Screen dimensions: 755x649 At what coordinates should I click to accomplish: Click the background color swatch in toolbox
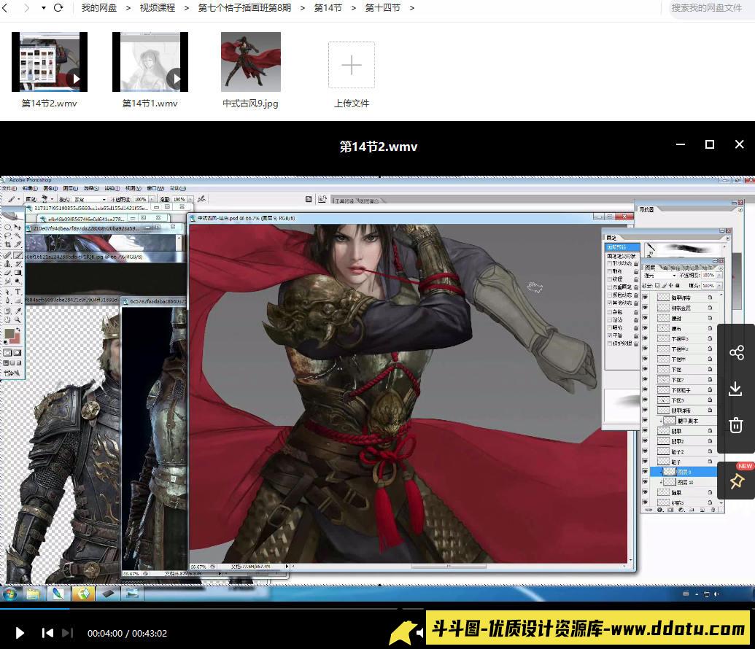pyautogui.click(x=18, y=339)
